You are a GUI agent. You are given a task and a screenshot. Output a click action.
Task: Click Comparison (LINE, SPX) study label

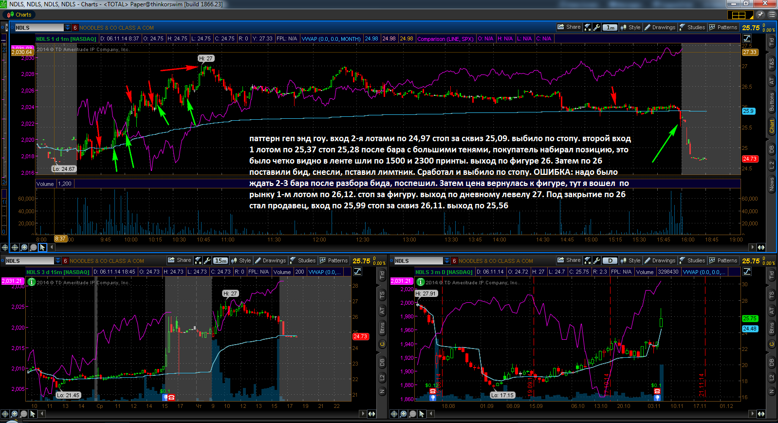(445, 38)
